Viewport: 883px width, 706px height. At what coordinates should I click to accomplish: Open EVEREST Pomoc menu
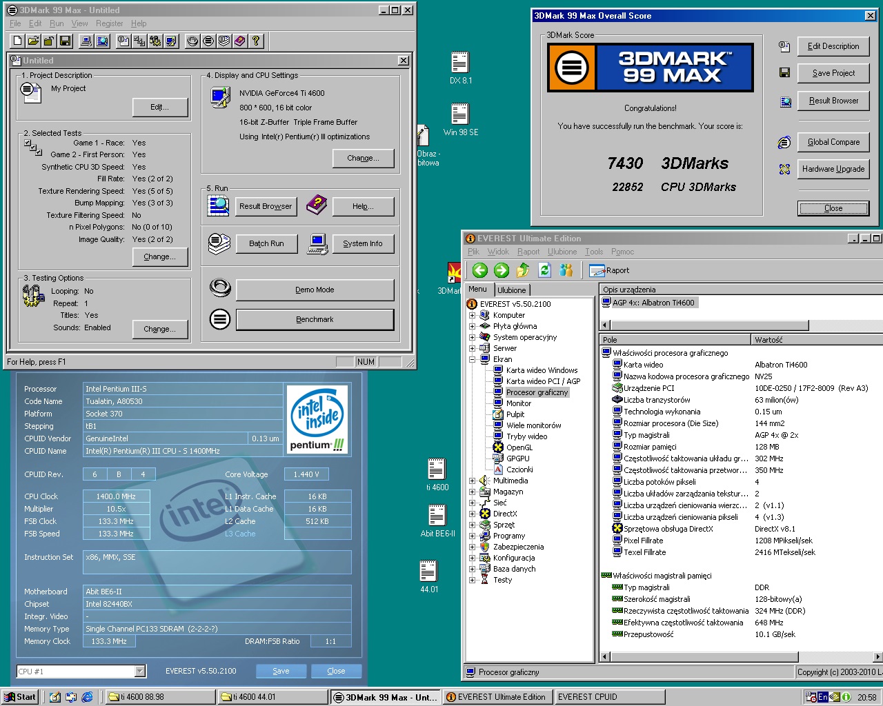pyautogui.click(x=622, y=252)
